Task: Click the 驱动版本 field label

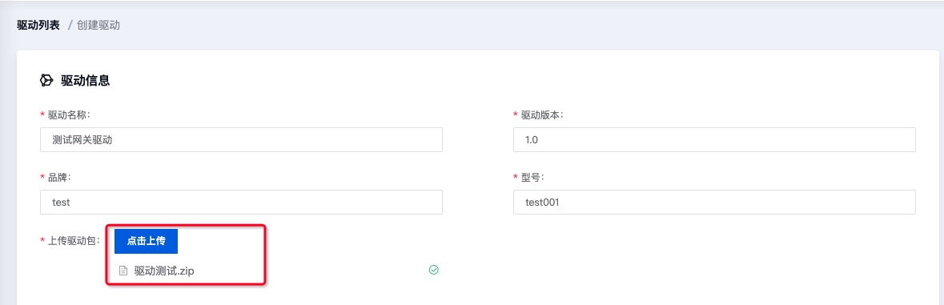Action: [x=542, y=114]
